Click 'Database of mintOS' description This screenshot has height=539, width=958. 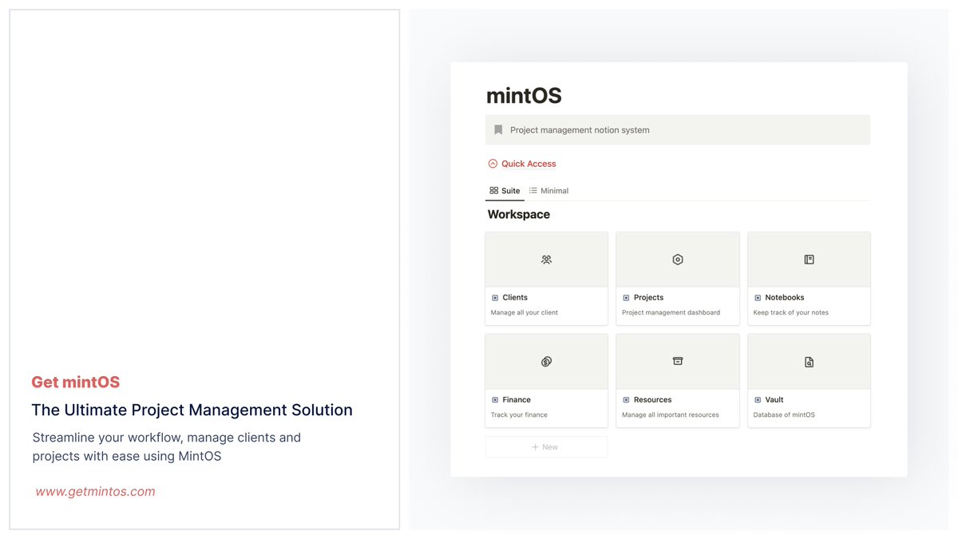coord(784,415)
